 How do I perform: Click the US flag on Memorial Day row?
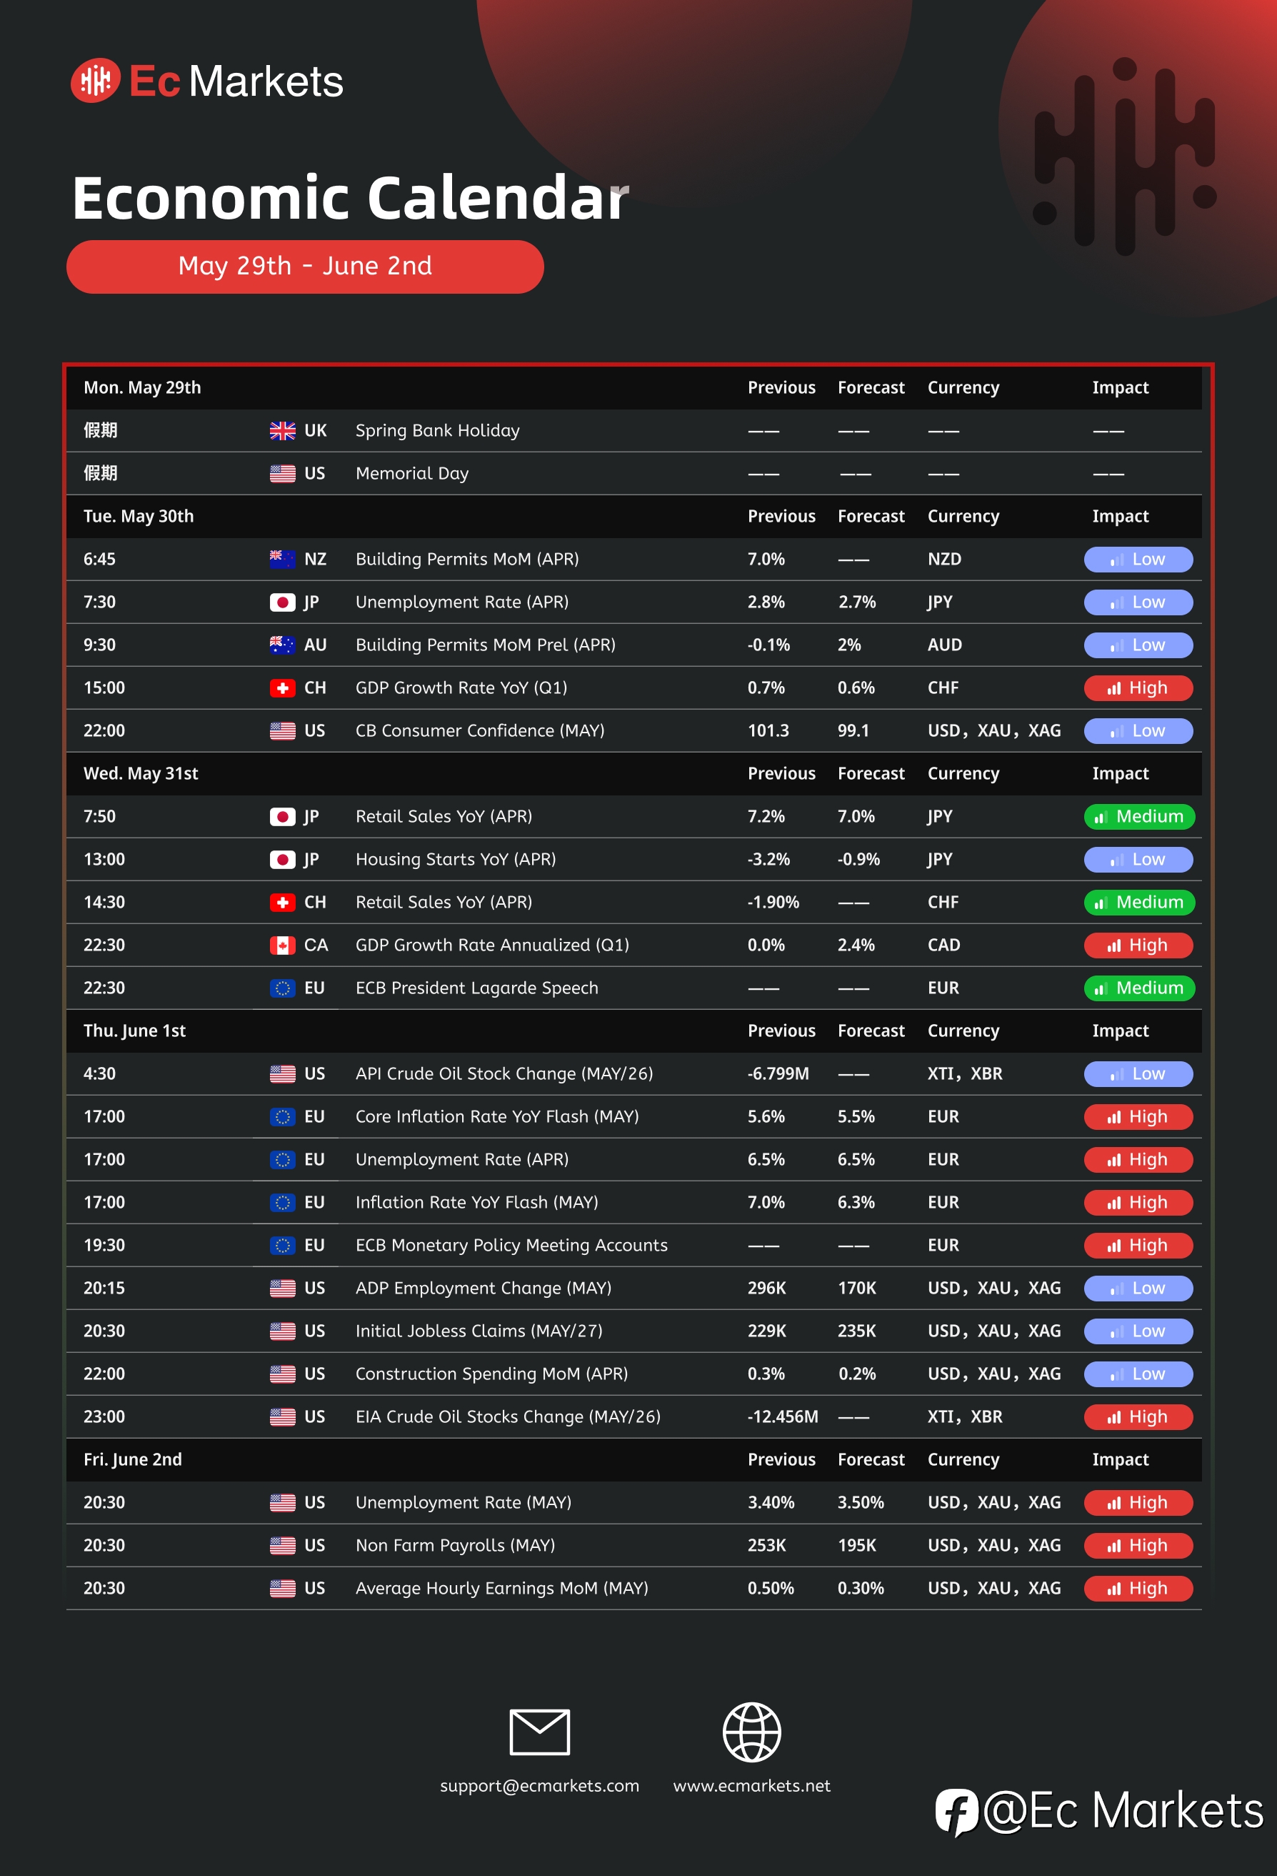(x=282, y=474)
